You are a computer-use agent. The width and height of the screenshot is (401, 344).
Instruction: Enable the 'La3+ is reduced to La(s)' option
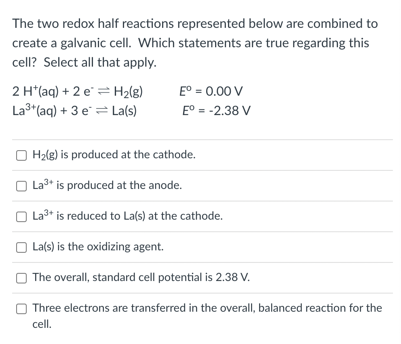(x=21, y=217)
